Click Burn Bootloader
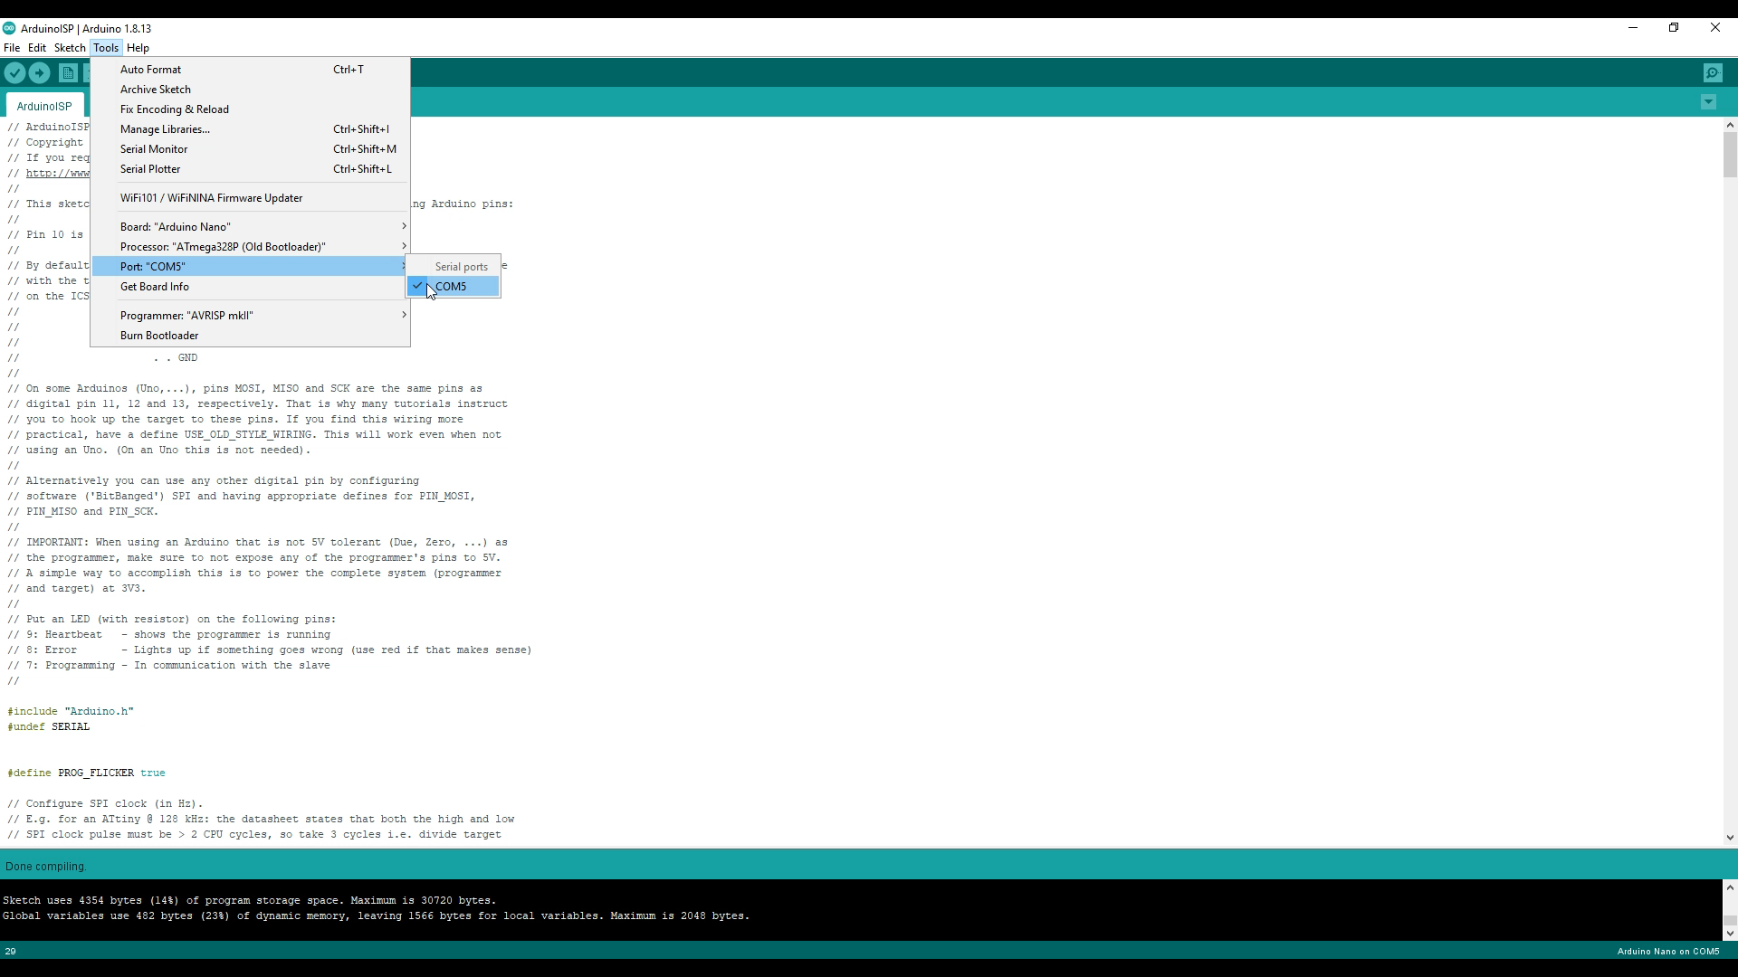The image size is (1738, 977). 159,336
